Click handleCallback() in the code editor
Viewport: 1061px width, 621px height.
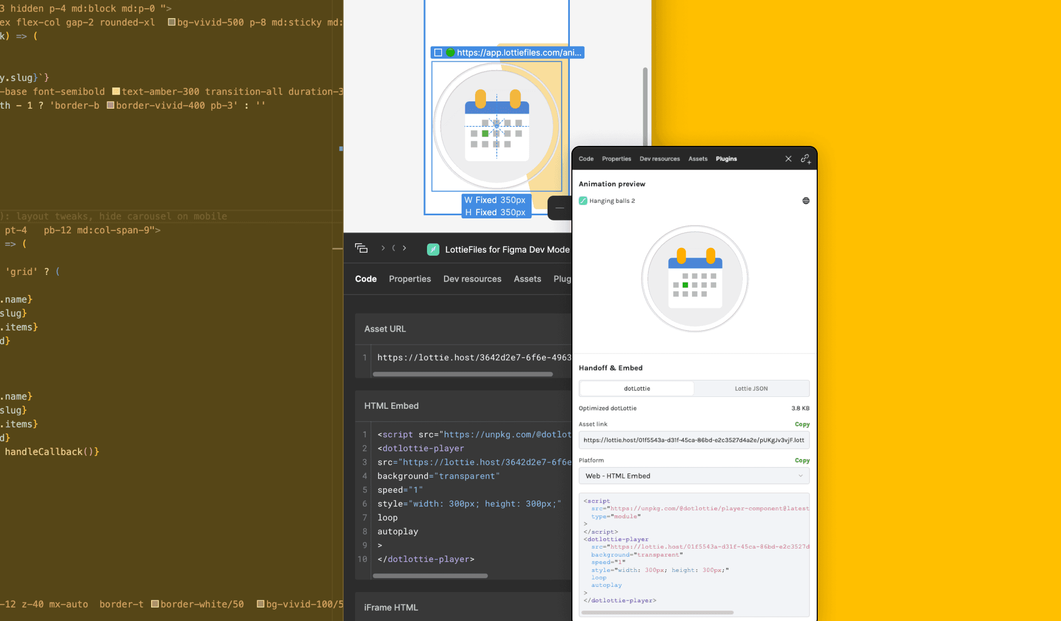tap(52, 452)
